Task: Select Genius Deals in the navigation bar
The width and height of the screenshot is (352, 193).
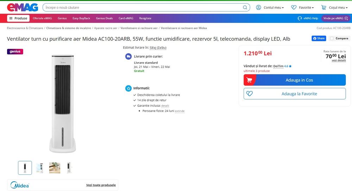Action: [104, 18]
